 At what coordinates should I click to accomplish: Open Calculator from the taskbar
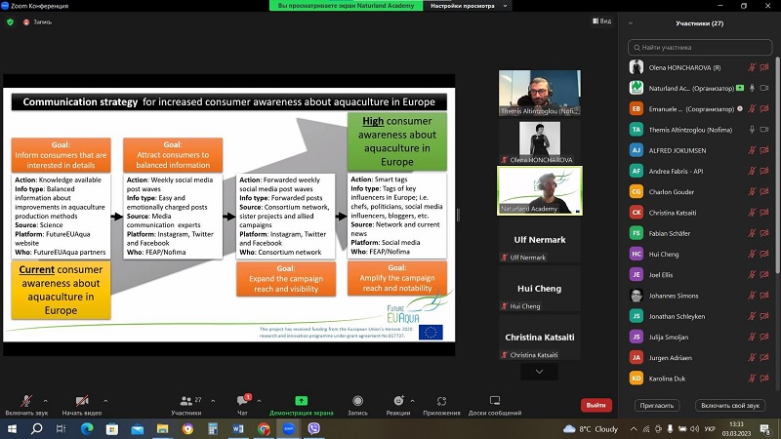coord(213,428)
